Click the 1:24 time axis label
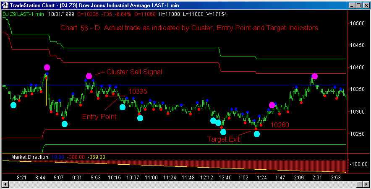This screenshot has width=371, height=189. coord(262,178)
